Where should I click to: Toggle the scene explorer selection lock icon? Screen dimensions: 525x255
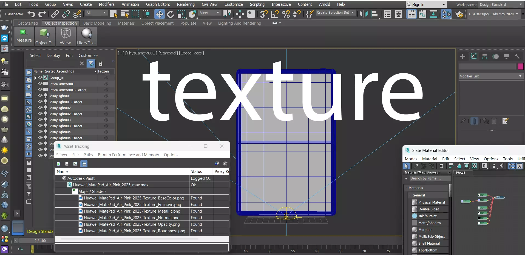[101, 63]
